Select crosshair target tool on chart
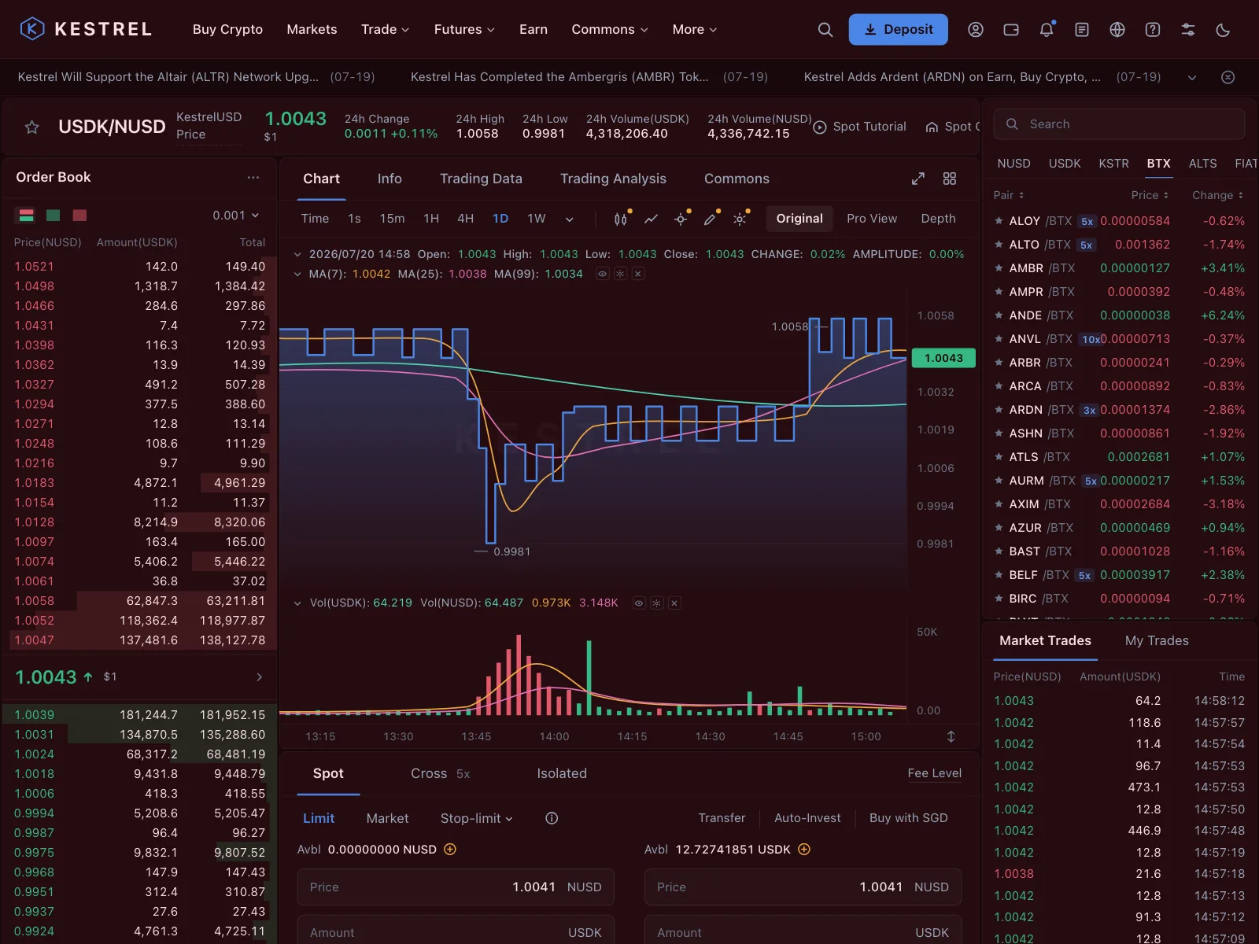 point(681,219)
